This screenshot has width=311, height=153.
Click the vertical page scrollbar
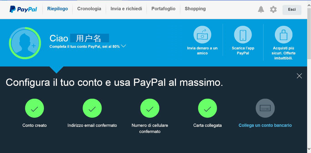[309, 77]
